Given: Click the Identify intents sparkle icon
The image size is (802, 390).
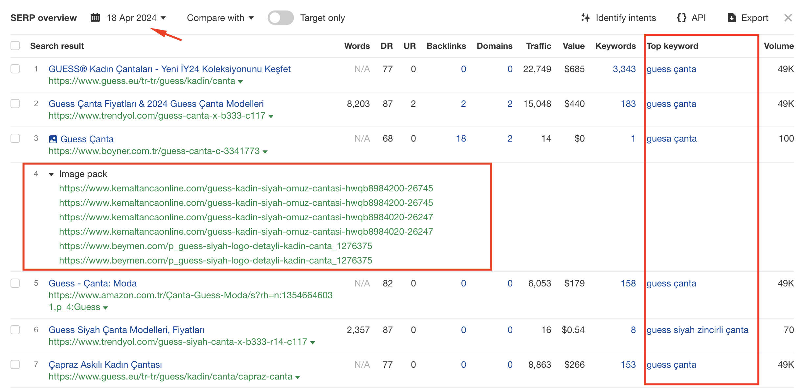Looking at the screenshot, I should 585,18.
